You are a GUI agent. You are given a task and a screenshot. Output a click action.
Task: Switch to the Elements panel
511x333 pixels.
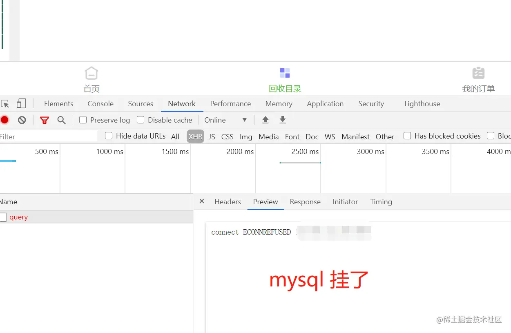[x=59, y=104]
